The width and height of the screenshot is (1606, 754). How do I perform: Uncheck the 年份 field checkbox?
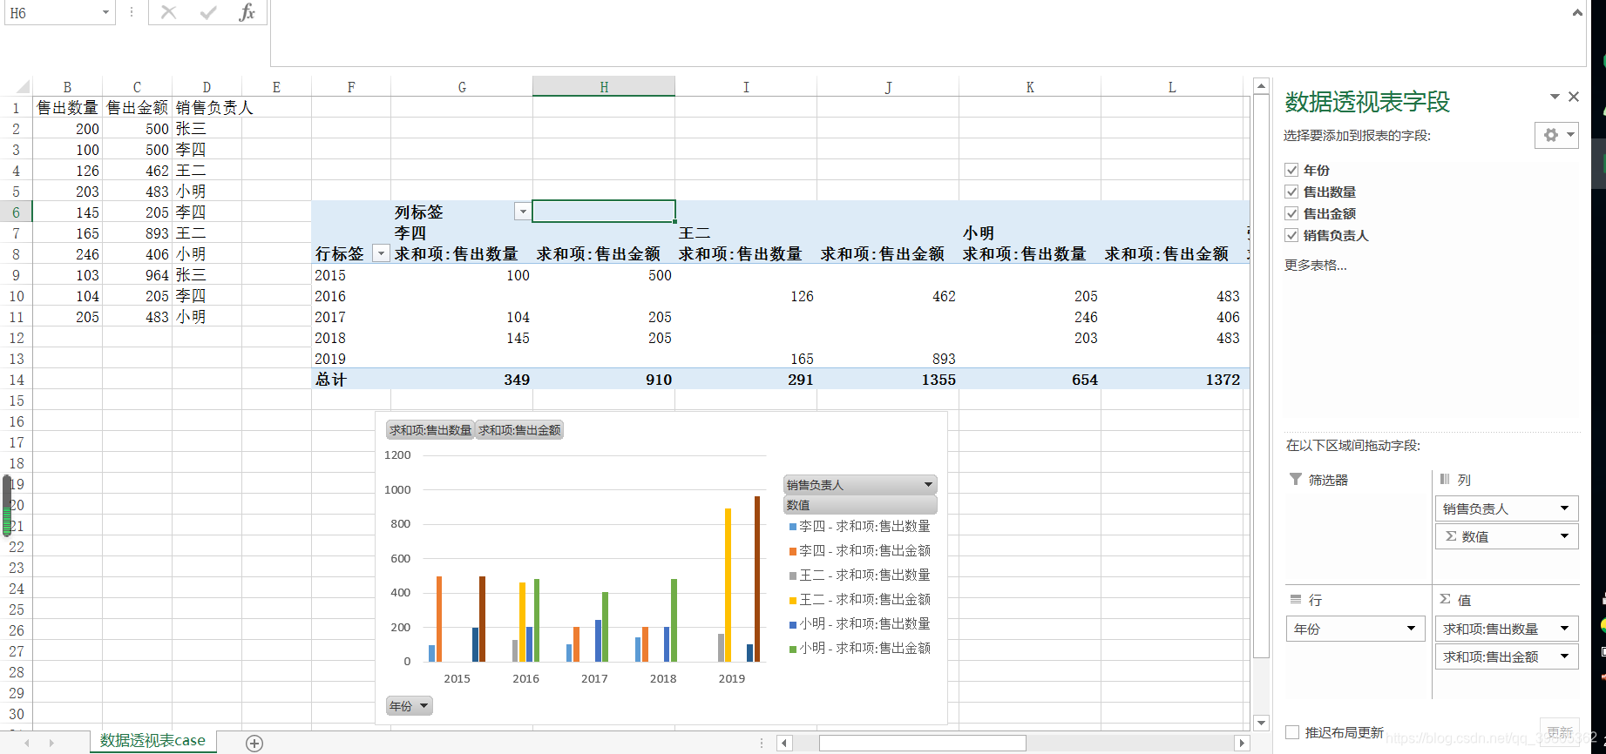pyautogui.click(x=1291, y=170)
